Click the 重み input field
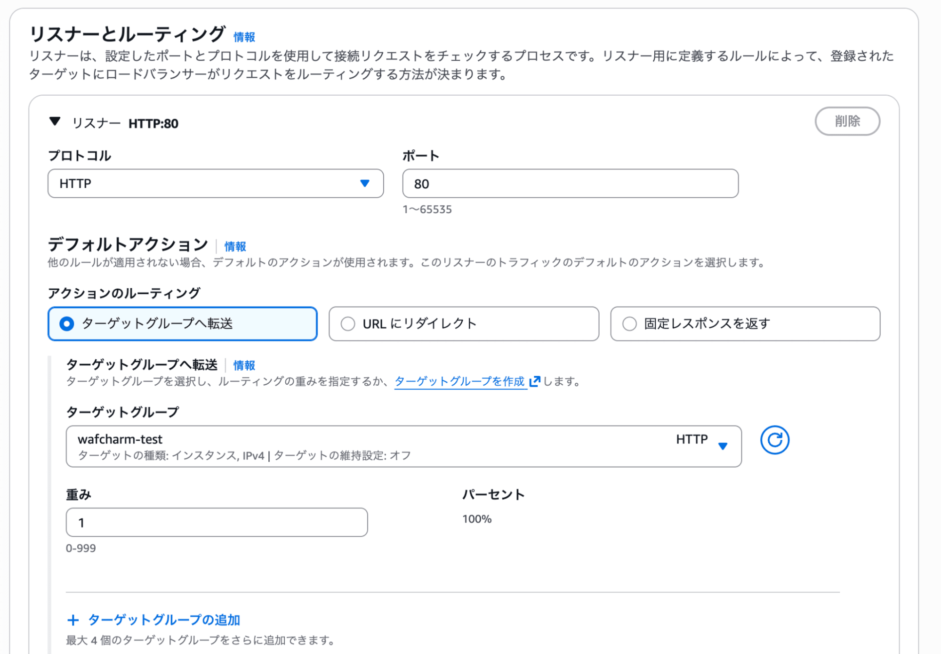Image resolution: width=941 pixels, height=654 pixels. coord(217,522)
